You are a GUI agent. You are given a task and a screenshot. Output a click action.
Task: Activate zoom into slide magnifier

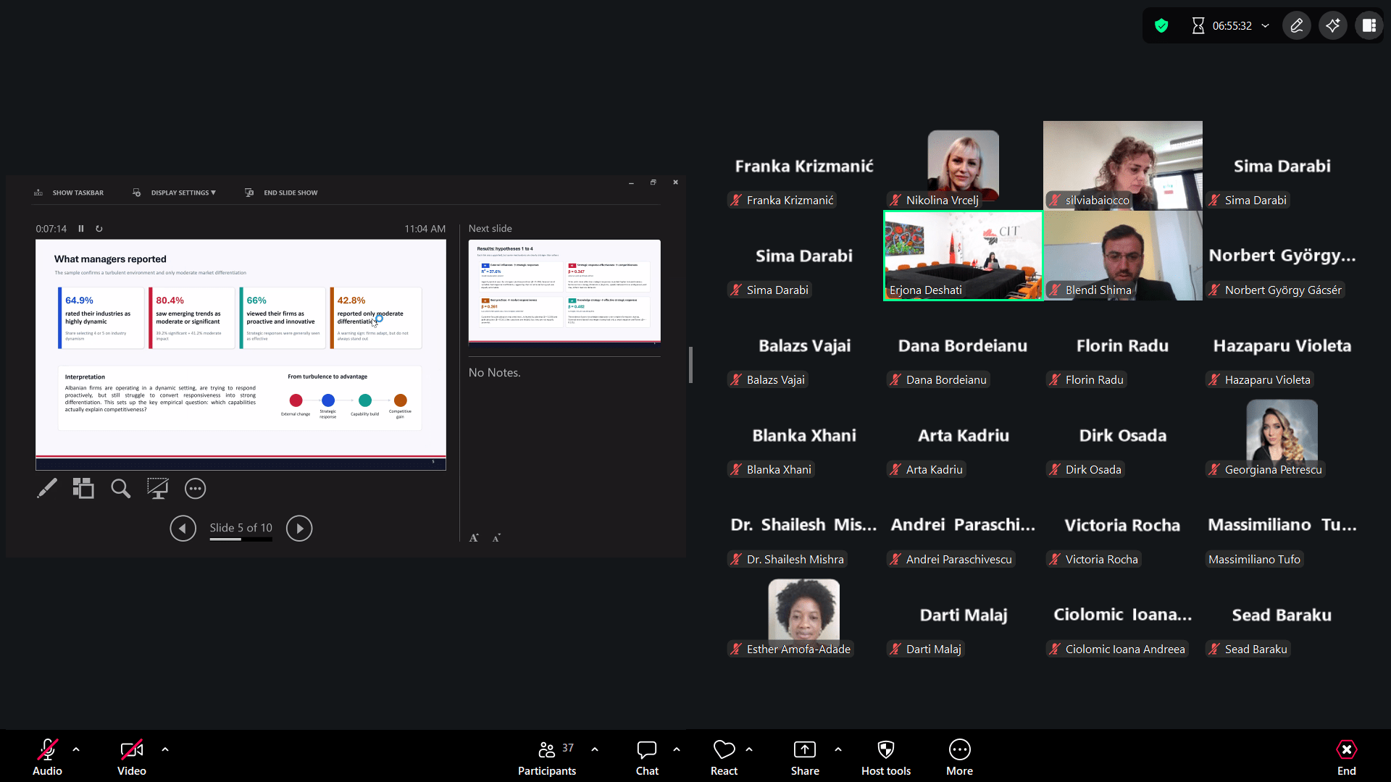tap(120, 489)
